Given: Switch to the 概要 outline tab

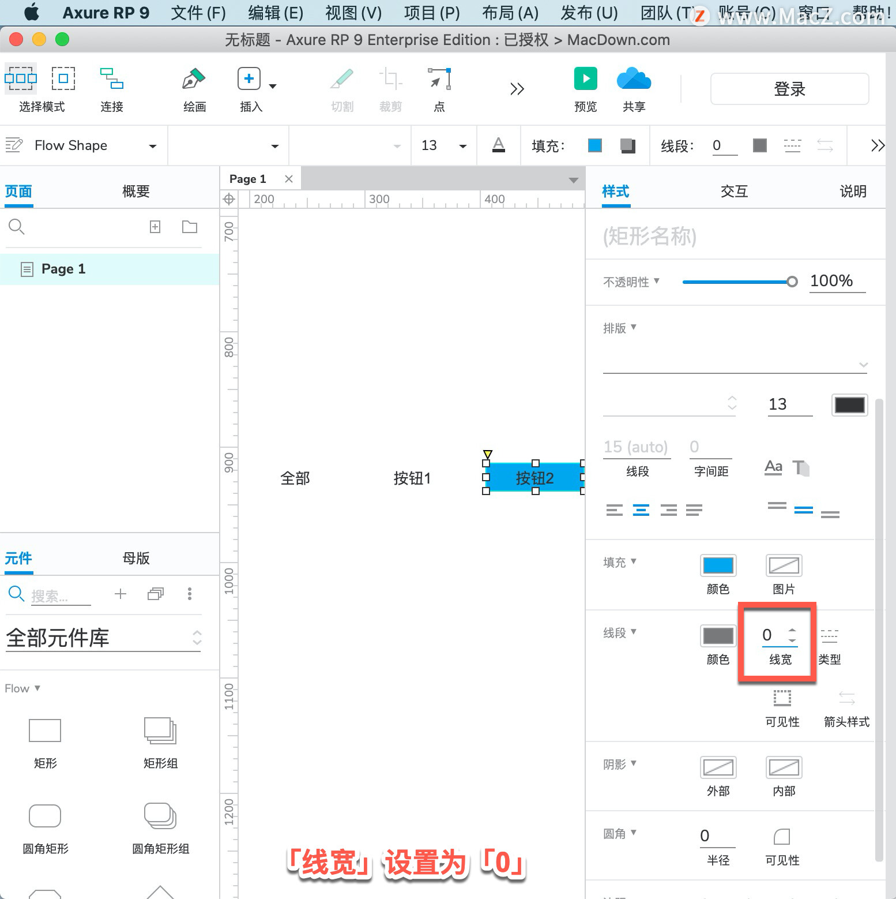Looking at the screenshot, I should [136, 191].
